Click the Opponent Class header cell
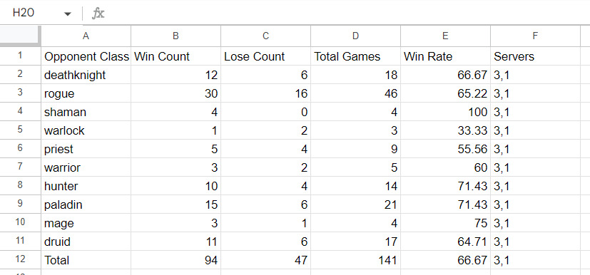This screenshot has height=275, width=590. (x=86, y=56)
